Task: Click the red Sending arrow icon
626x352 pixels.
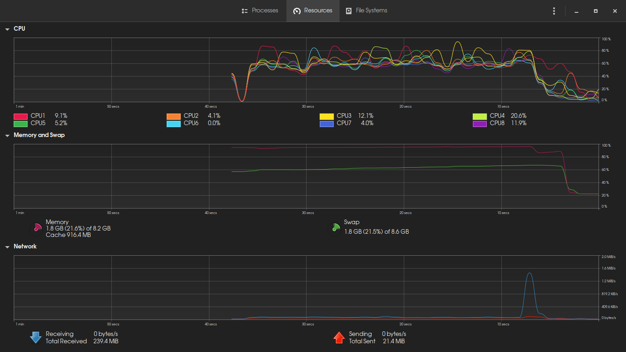Action: click(x=339, y=338)
